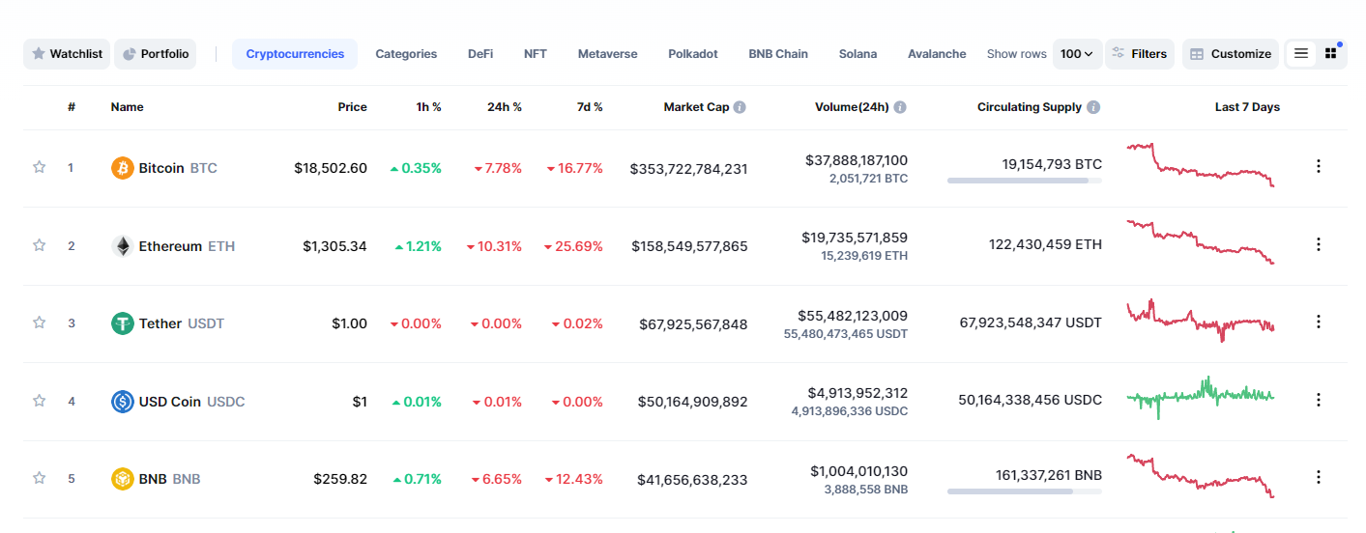
Task: Select the Solana tab
Action: click(x=858, y=54)
